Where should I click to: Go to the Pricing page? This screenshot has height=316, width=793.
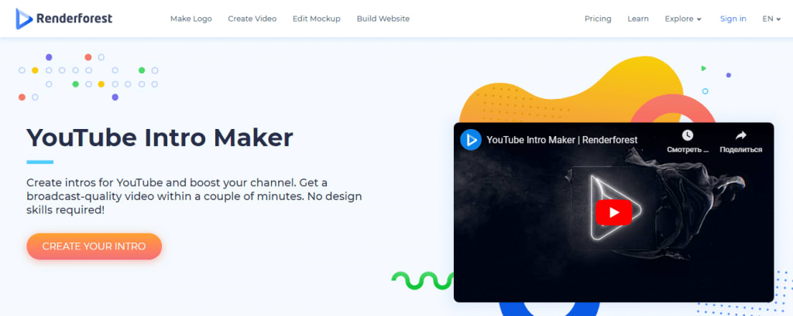(598, 19)
